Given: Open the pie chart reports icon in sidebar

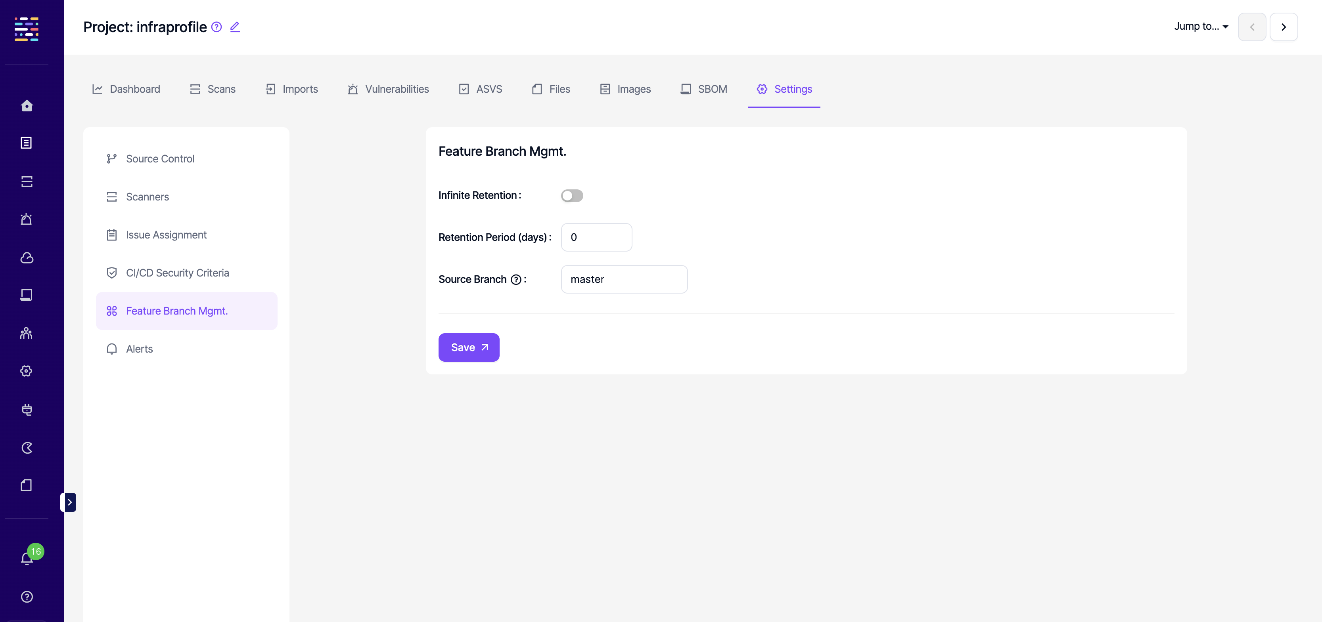Looking at the screenshot, I should [27, 448].
